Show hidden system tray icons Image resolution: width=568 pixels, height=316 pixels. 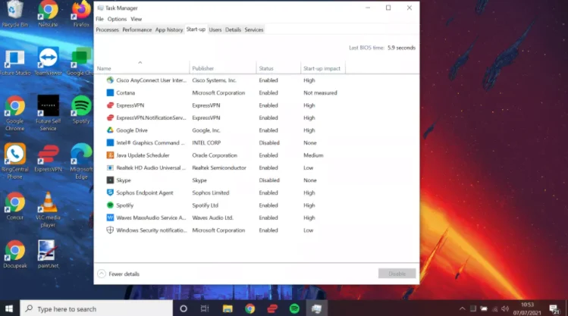463,308
